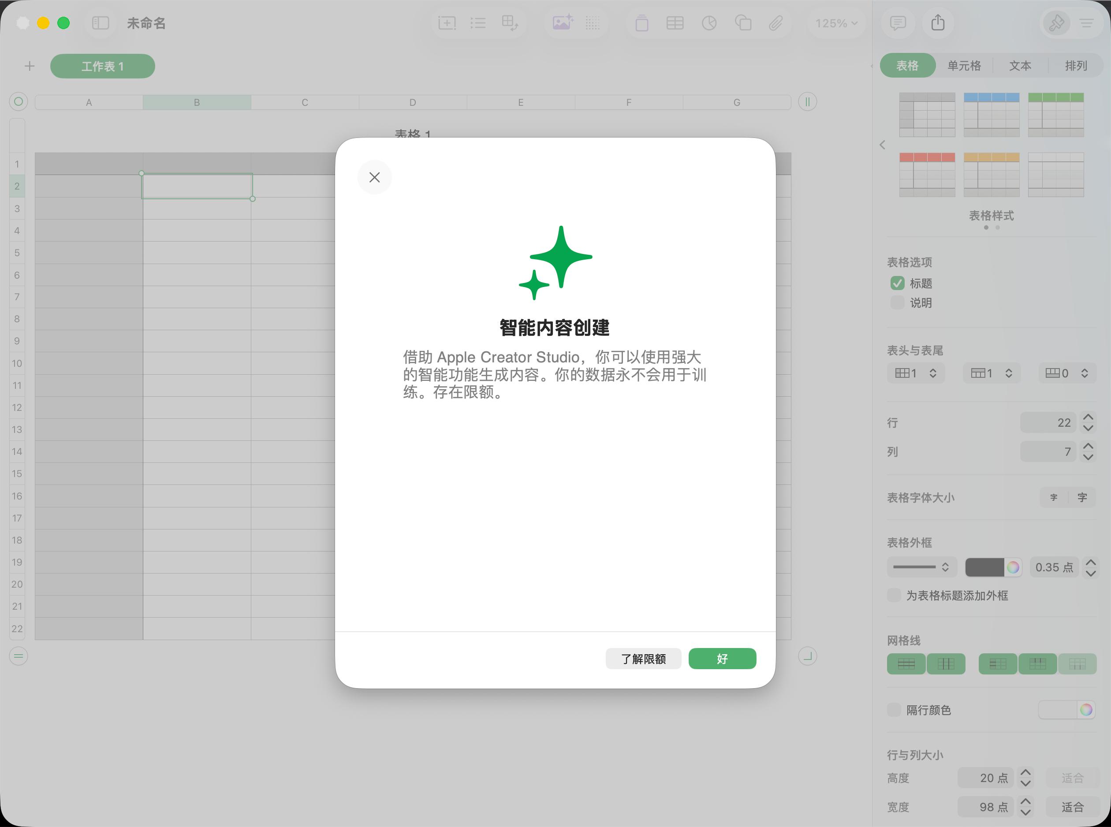Switch to the 单元格 inspector tab
The width and height of the screenshot is (1111, 827).
[964, 66]
